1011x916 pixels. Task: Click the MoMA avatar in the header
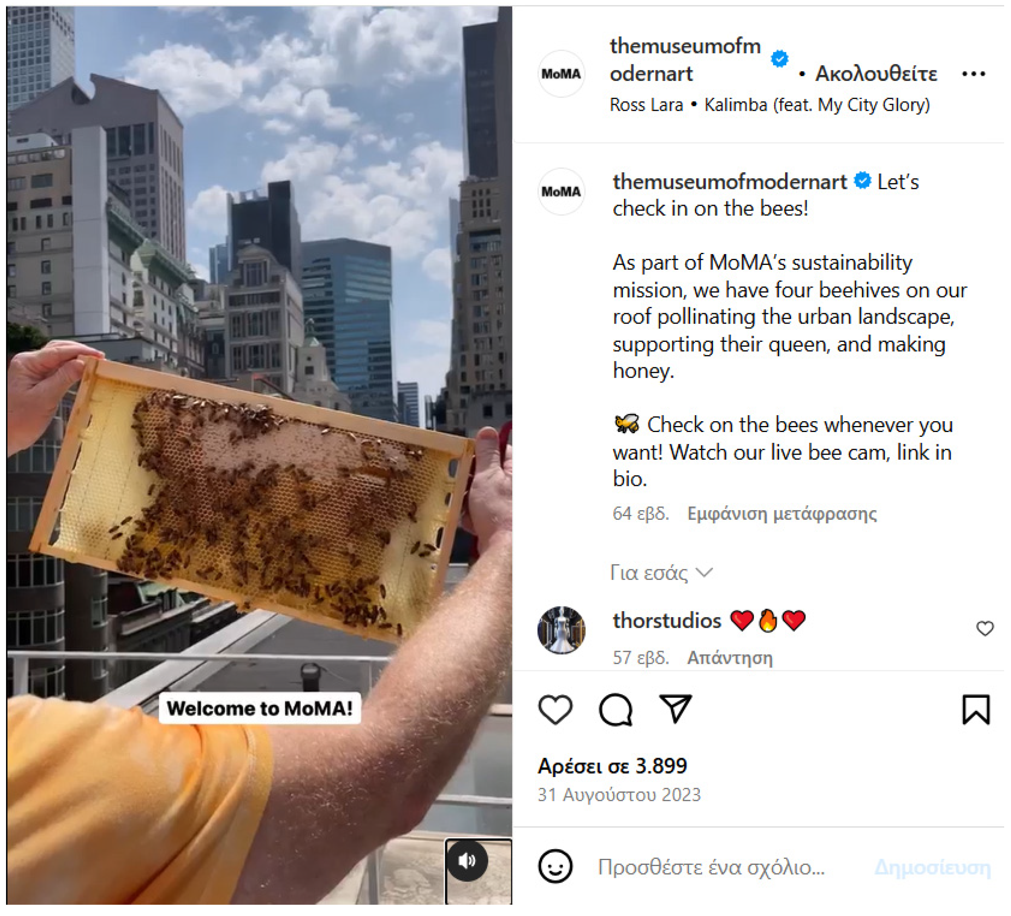(561, 74)
